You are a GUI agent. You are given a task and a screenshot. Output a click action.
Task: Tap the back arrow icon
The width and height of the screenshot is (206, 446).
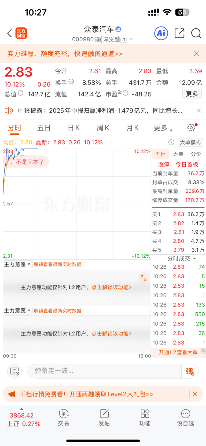point(10,33)
